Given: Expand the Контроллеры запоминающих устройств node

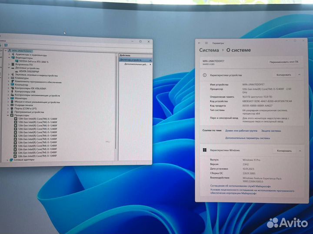Looking at the screenshot, I should (8, 95).
